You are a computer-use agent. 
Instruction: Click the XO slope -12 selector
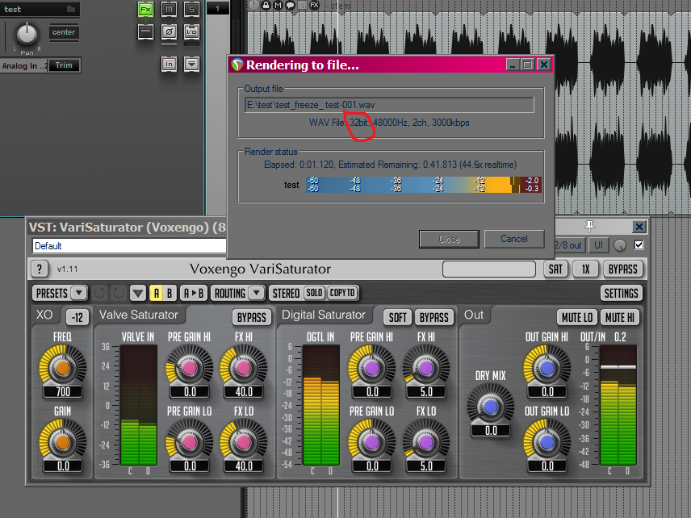pos(77,317)
